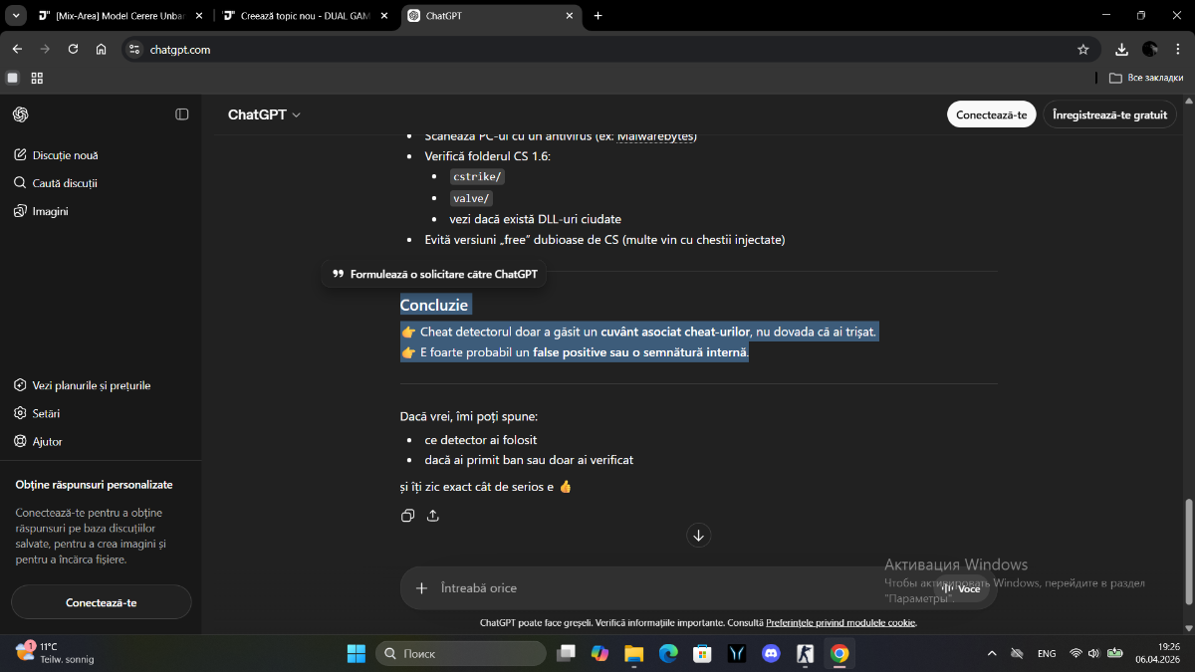
Task: Click Înregistrează-te gratuit button
Action: [x=1109, y=114]
